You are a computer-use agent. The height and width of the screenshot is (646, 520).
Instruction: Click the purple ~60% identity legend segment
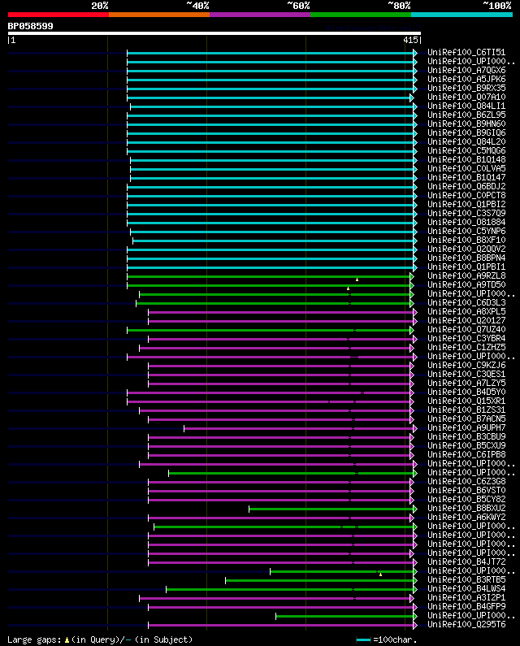pyautogui.click(x=260, y=15)
